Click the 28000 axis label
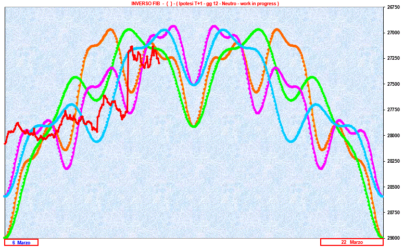 point(393,136)
